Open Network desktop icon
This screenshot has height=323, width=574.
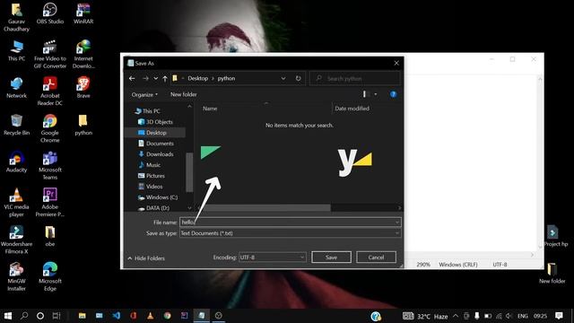(16, 88)
